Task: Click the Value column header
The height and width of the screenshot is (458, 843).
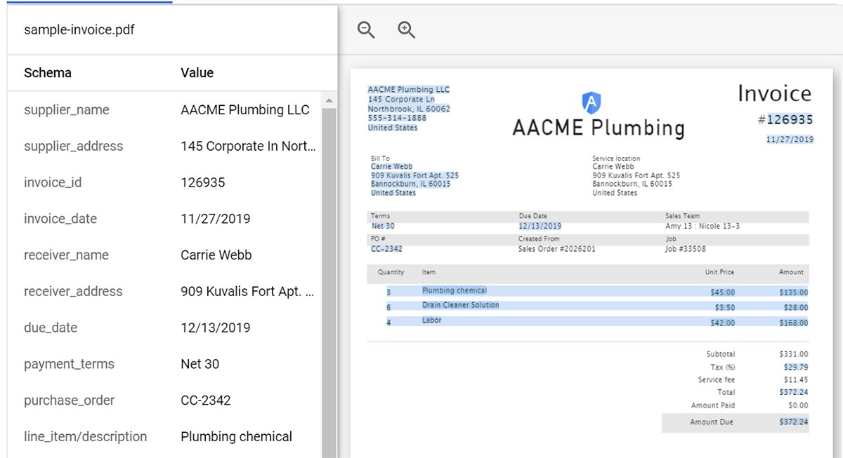Action: click(197, 72)
